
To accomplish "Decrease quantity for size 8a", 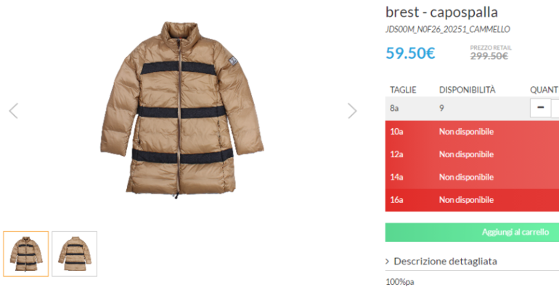I will click(541, 108).
